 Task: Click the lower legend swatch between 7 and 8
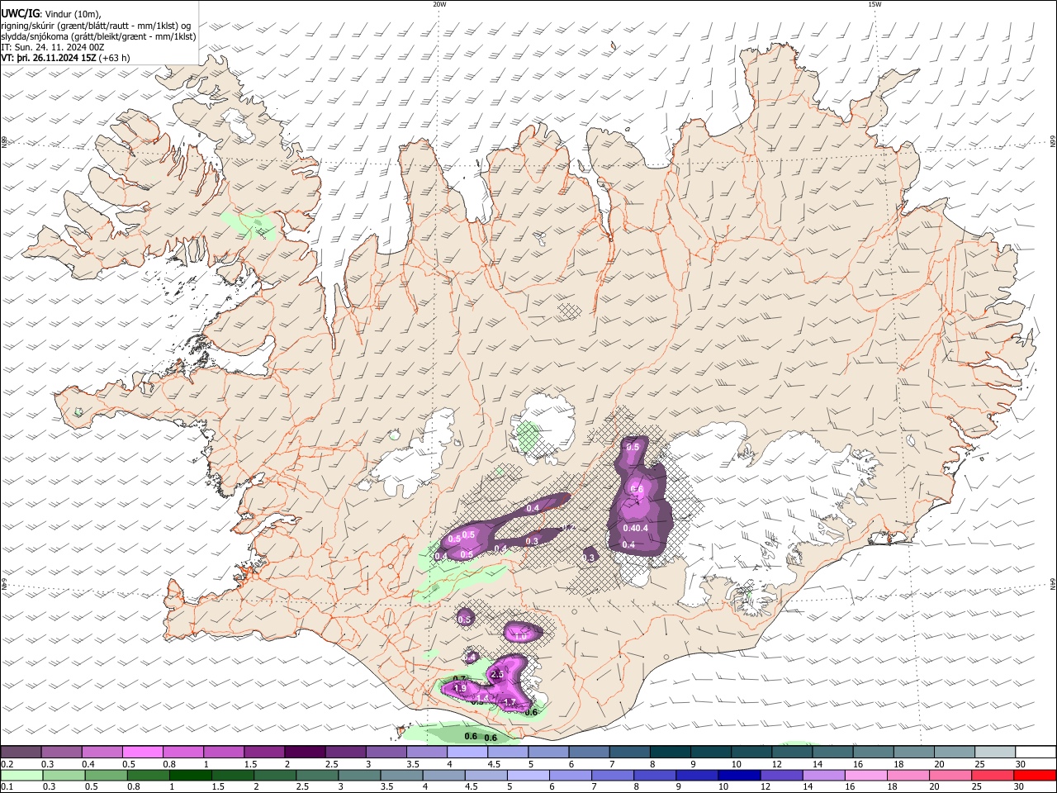pos(612,776)
